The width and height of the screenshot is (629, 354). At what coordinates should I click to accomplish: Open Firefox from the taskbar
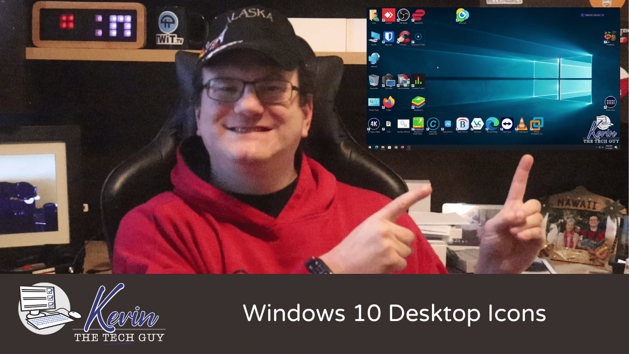coord(402,147)
